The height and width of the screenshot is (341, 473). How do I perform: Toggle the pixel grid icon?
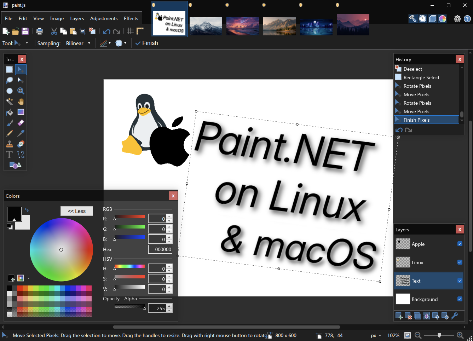tap(131, 31)
